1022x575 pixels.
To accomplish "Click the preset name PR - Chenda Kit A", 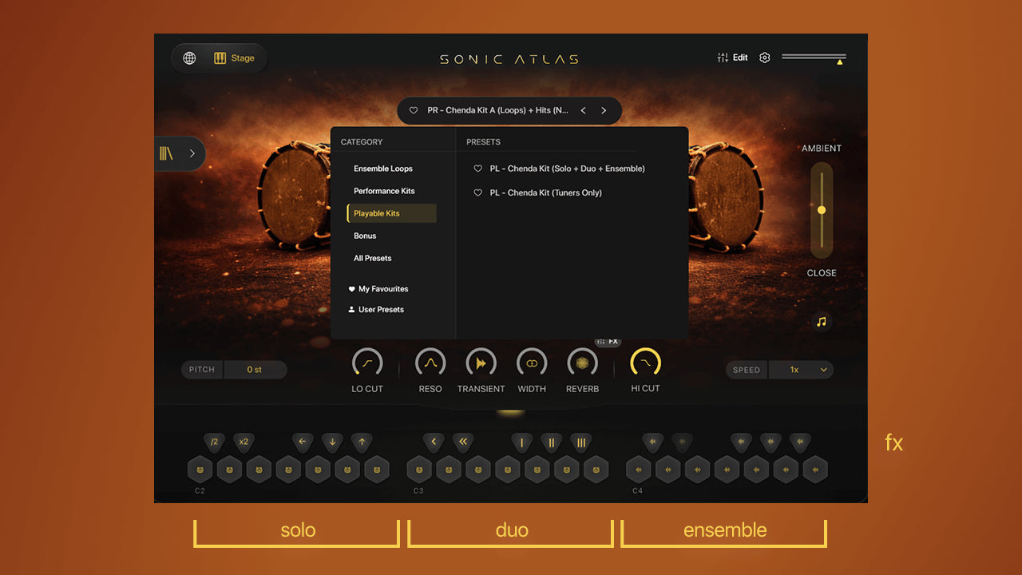I will [498, 110].
